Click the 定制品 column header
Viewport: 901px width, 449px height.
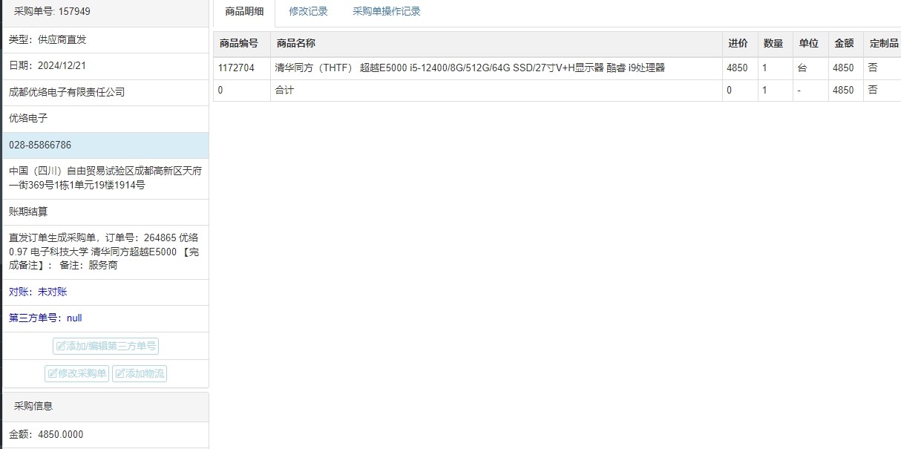point(882,44)
